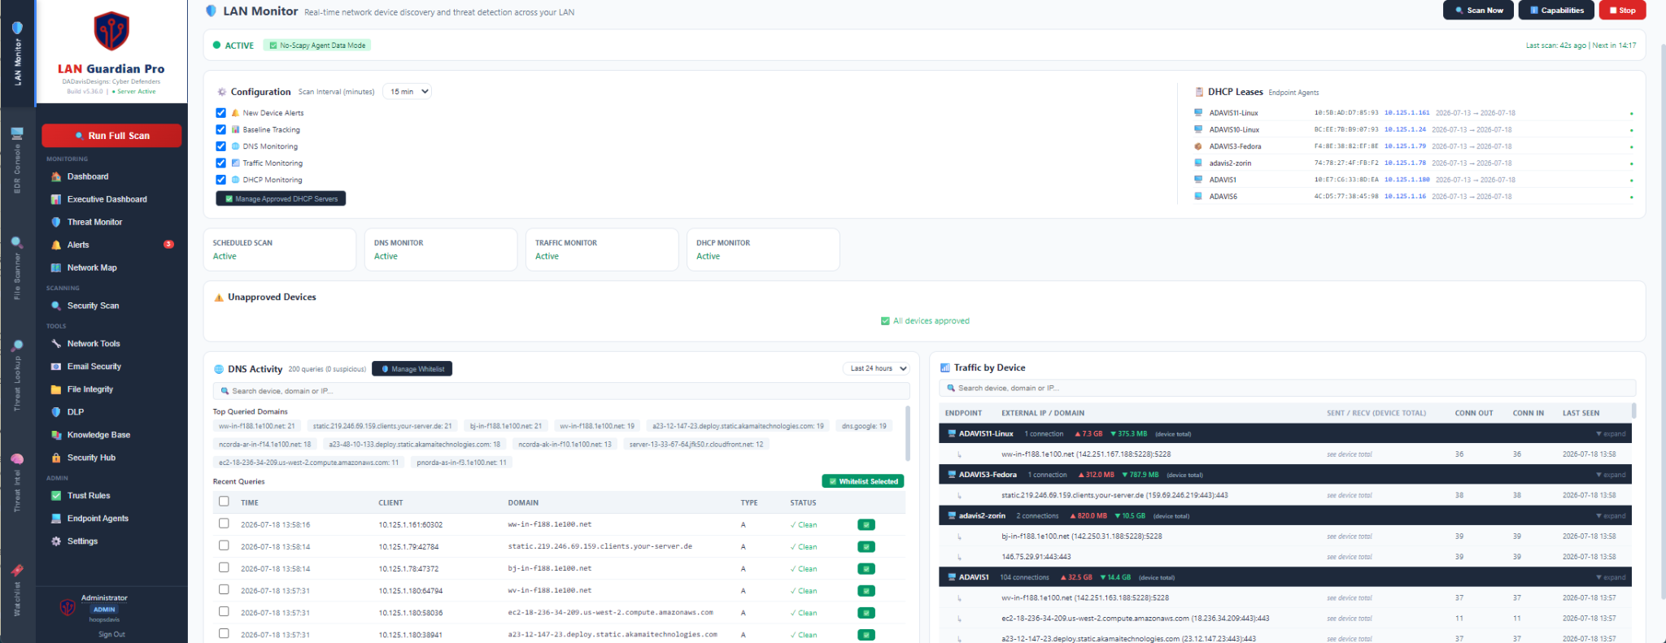
Task: Open the File Scanner sidebar icon
Action: click(17, 241)
